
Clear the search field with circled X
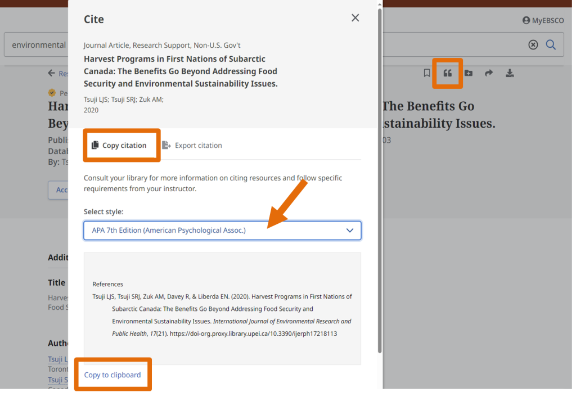click(533, 45)
